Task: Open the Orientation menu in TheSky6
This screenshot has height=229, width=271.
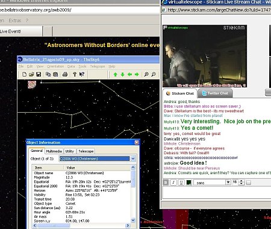Action: pyautogui.click(x=55, y=66)
